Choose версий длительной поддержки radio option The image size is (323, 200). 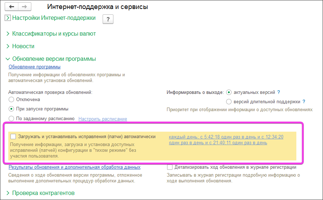click(229, 102)
